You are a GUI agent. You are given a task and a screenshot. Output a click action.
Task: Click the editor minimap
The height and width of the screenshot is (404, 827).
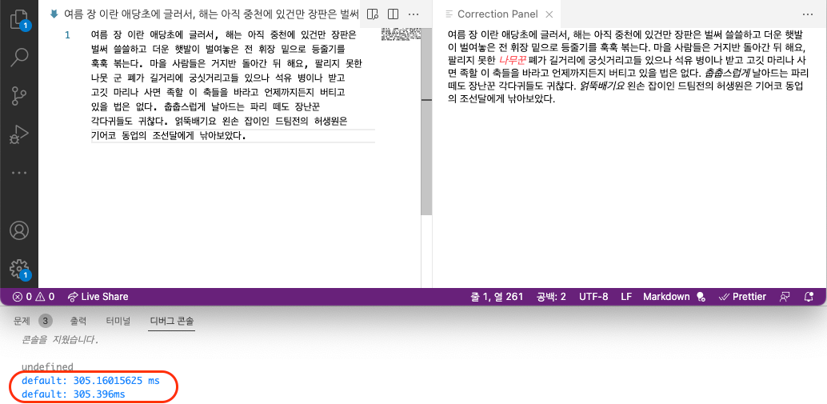click(x=401, y=34)
